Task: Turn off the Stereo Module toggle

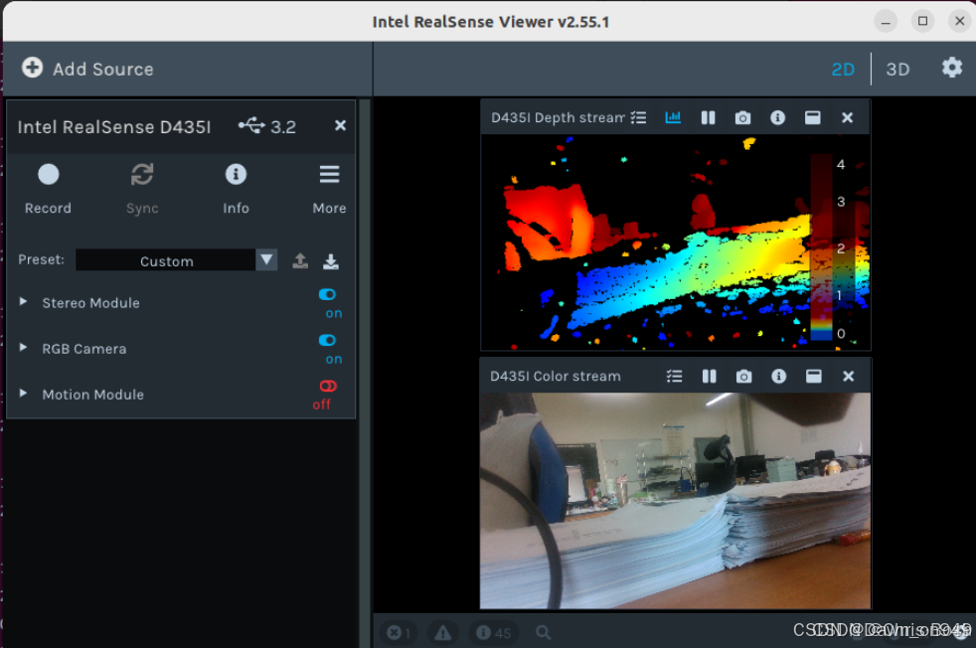Action: point(327,294)
